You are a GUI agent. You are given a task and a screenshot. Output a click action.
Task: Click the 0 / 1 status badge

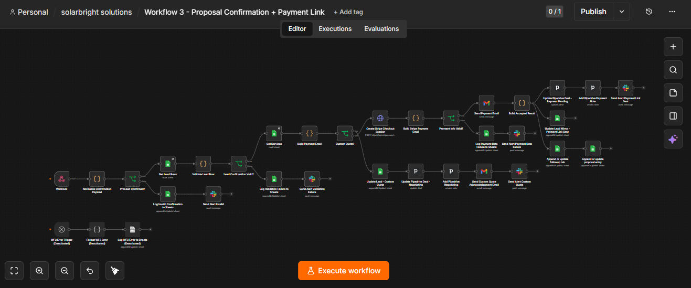pos(555,12)
